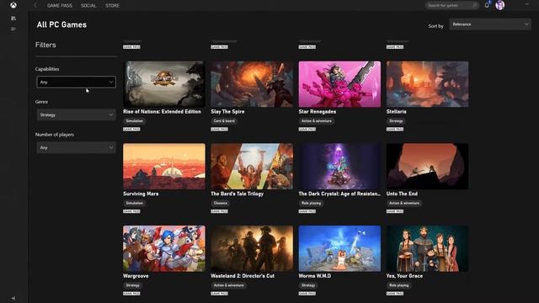Screen dimensions: 539x303
Task: Click the Wargroove title text
Action: point(136,276)
